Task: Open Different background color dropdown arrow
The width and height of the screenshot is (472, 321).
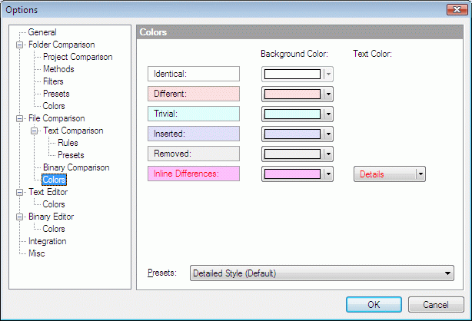Action: (329, 94)
